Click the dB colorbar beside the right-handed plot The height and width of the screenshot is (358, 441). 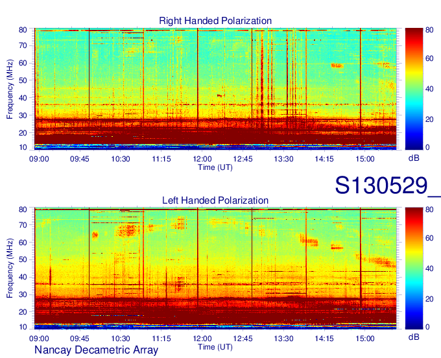(x=414, y=89)
